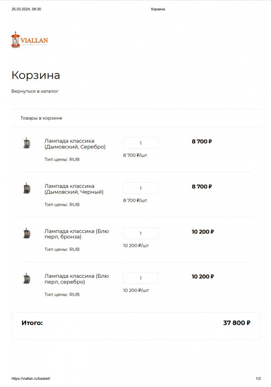Select quantity field for Дымовский Черный lamp

(x=141, y=188)
